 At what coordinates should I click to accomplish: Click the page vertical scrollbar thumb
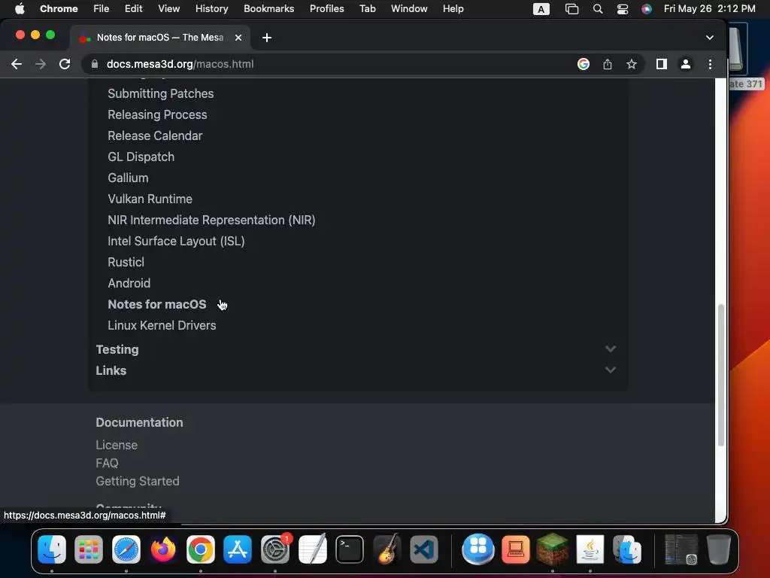[x=721, y=376]
